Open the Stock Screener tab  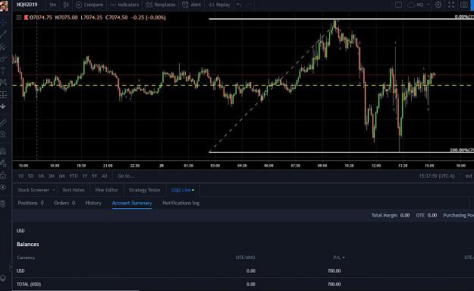33,190
